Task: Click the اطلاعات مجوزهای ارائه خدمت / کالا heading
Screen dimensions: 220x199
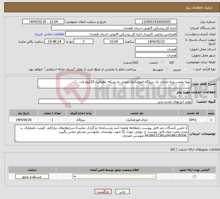Action: (x=195, y=150)
